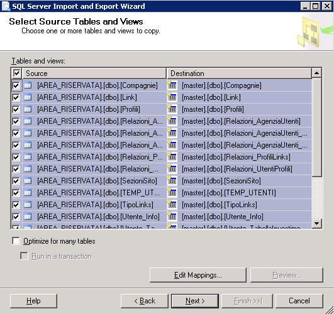Proceed with the Next button

tap(195, 301)
